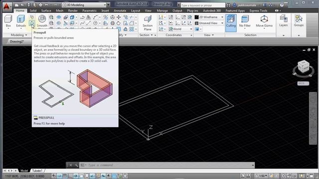Viewport: 319px width, 179px height.
Task: Open the 3D Modeling workspace dropdown
Action: click(x=84, y=5)
